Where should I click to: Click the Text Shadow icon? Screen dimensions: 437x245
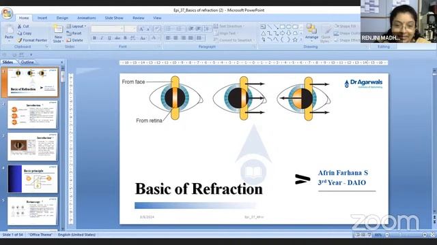(125, 38)
